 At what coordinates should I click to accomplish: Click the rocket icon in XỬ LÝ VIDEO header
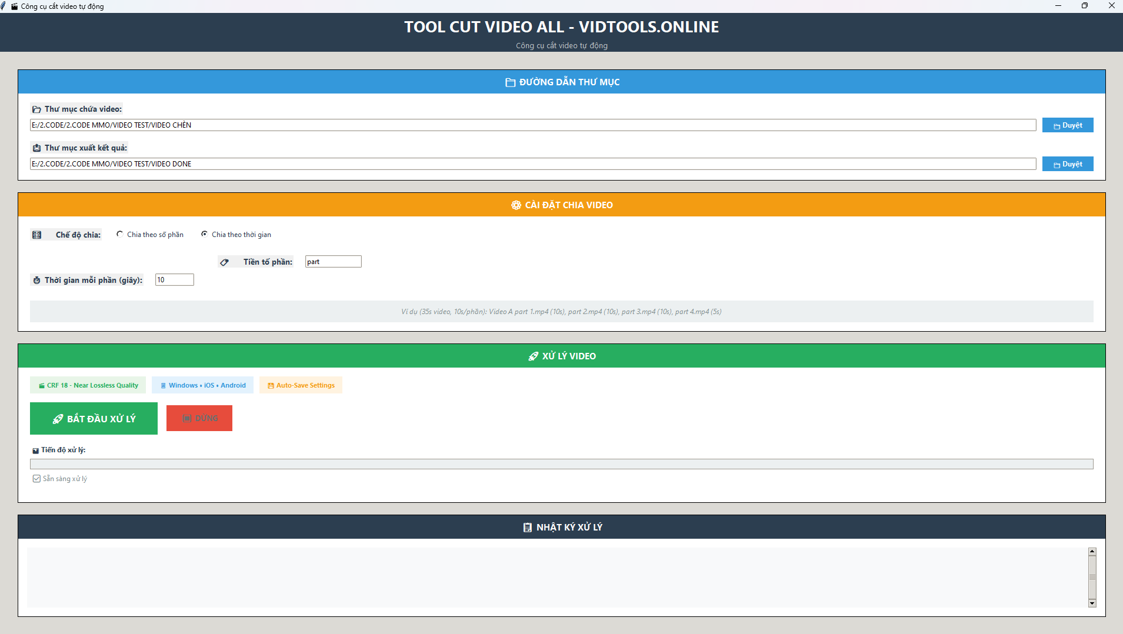coord(533,356)
